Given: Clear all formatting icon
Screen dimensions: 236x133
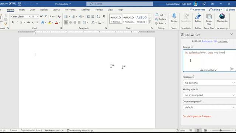Looking at the screenshot, I should [59, 16].
